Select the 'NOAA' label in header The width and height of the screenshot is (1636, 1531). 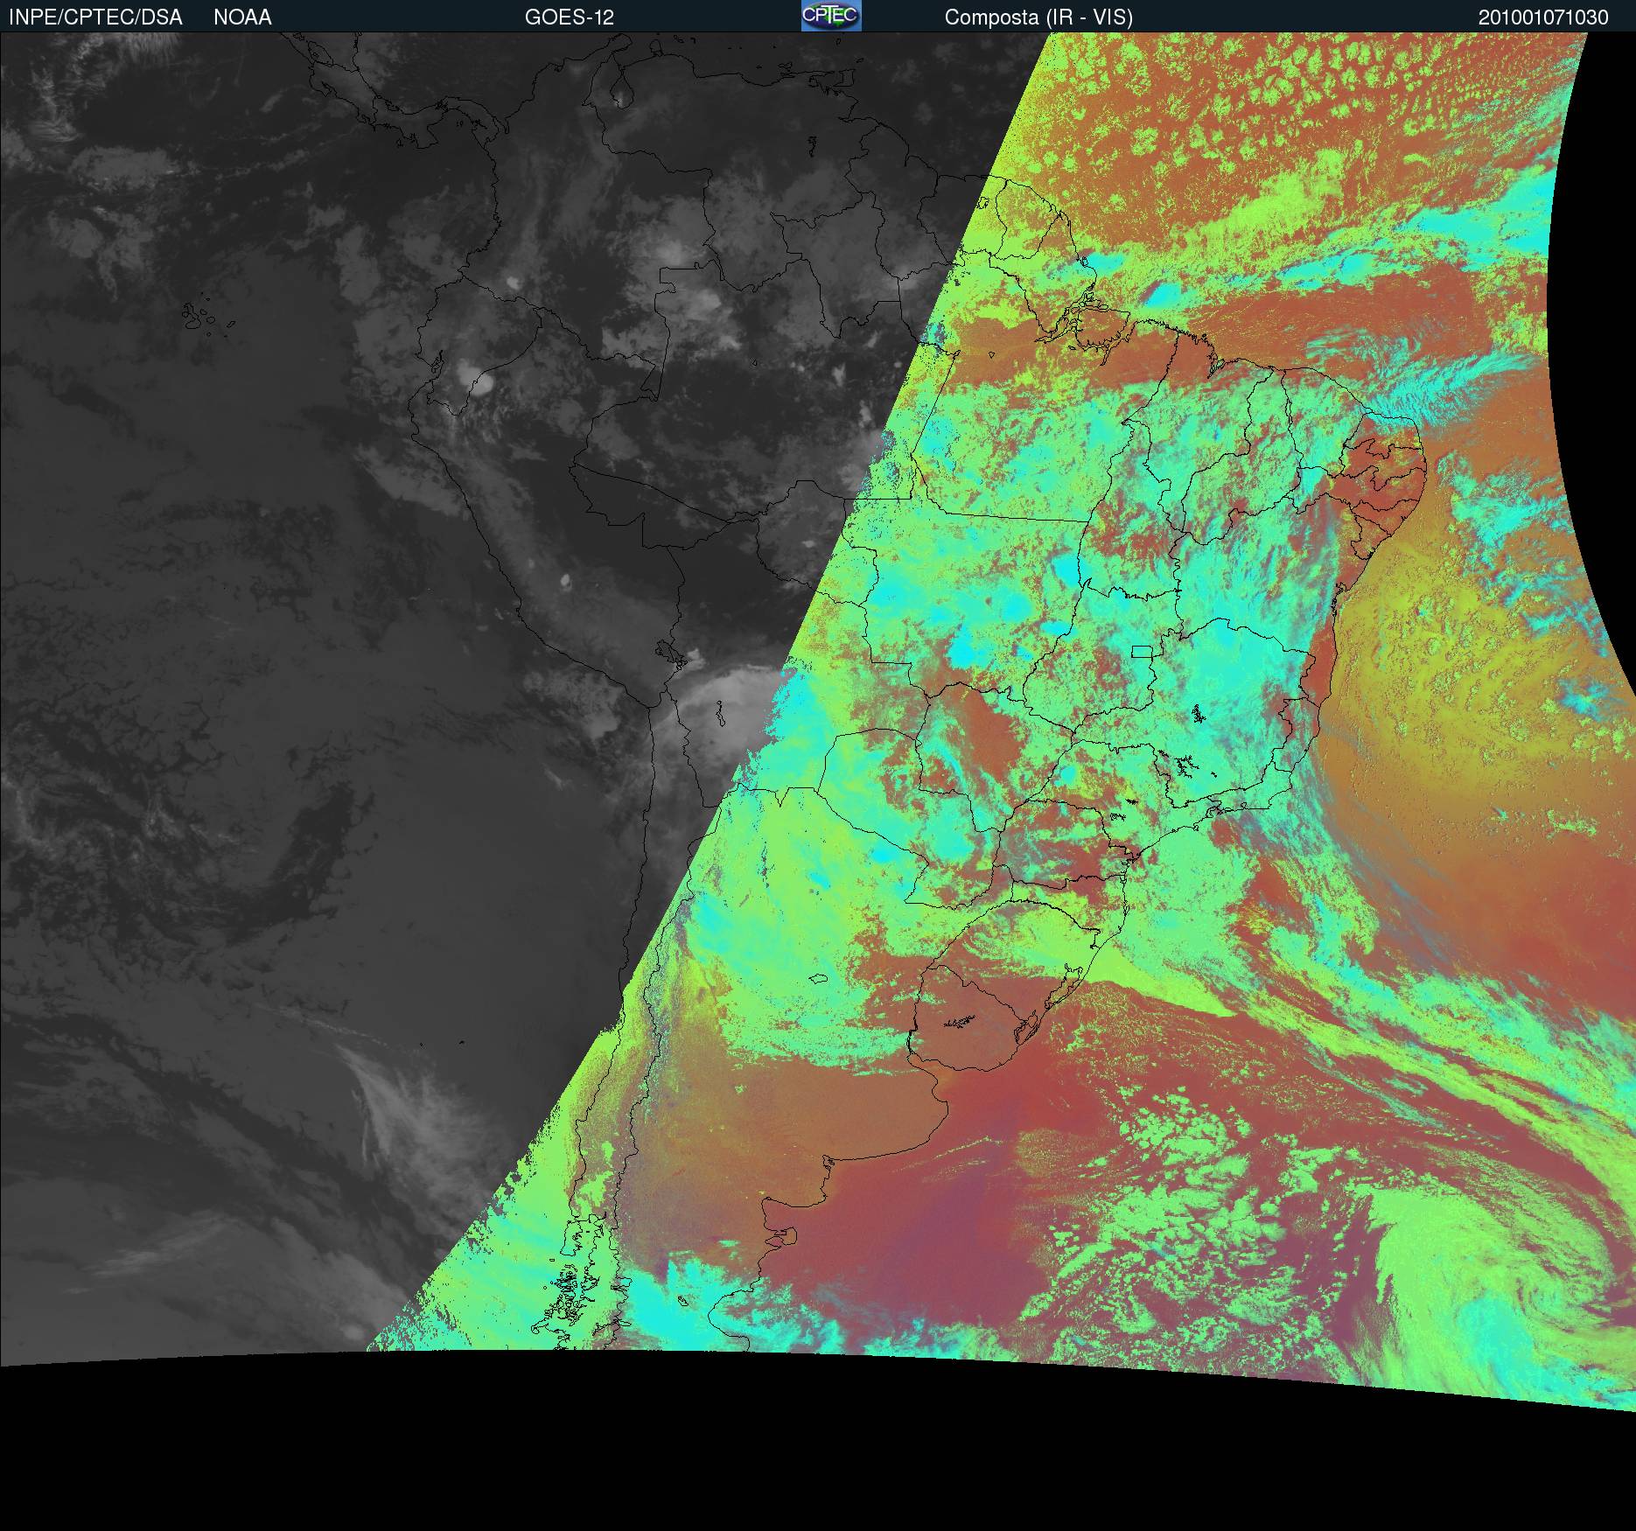click(x=242, y=17)
